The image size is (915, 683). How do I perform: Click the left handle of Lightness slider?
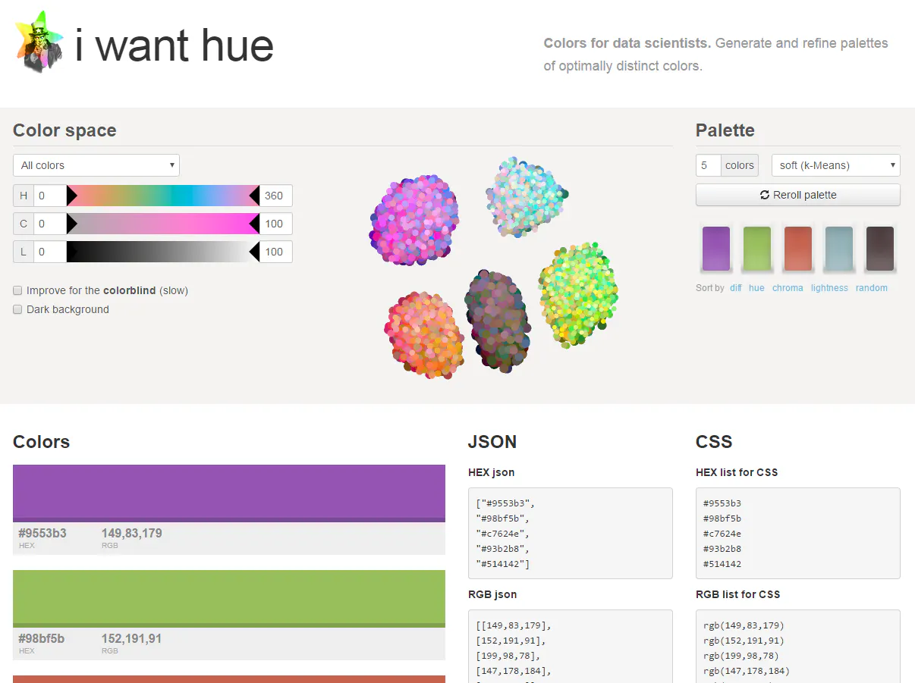click(71, 252)
